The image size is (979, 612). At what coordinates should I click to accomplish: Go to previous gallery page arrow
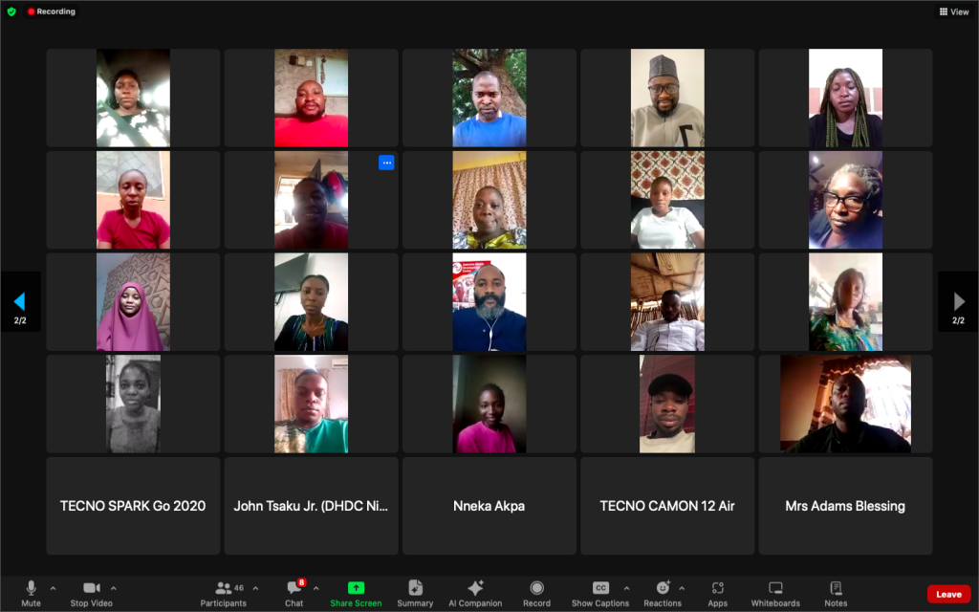coord(20,301)
